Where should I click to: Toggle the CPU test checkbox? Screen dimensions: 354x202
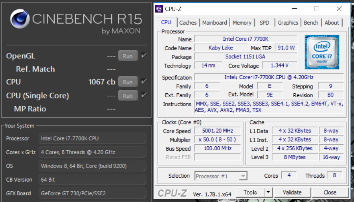143,81
